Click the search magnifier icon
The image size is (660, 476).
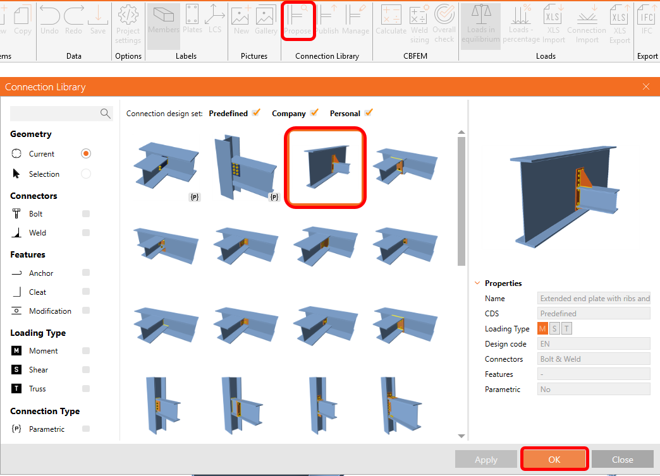click(105, 113)
